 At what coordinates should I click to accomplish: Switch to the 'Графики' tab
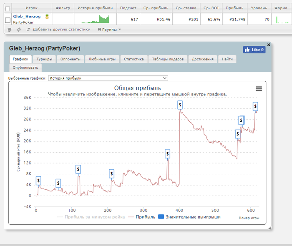click(20, 59)
